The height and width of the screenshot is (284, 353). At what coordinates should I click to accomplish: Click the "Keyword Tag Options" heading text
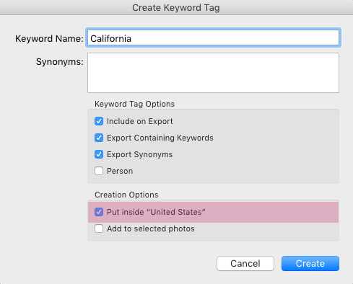point(134,104)
